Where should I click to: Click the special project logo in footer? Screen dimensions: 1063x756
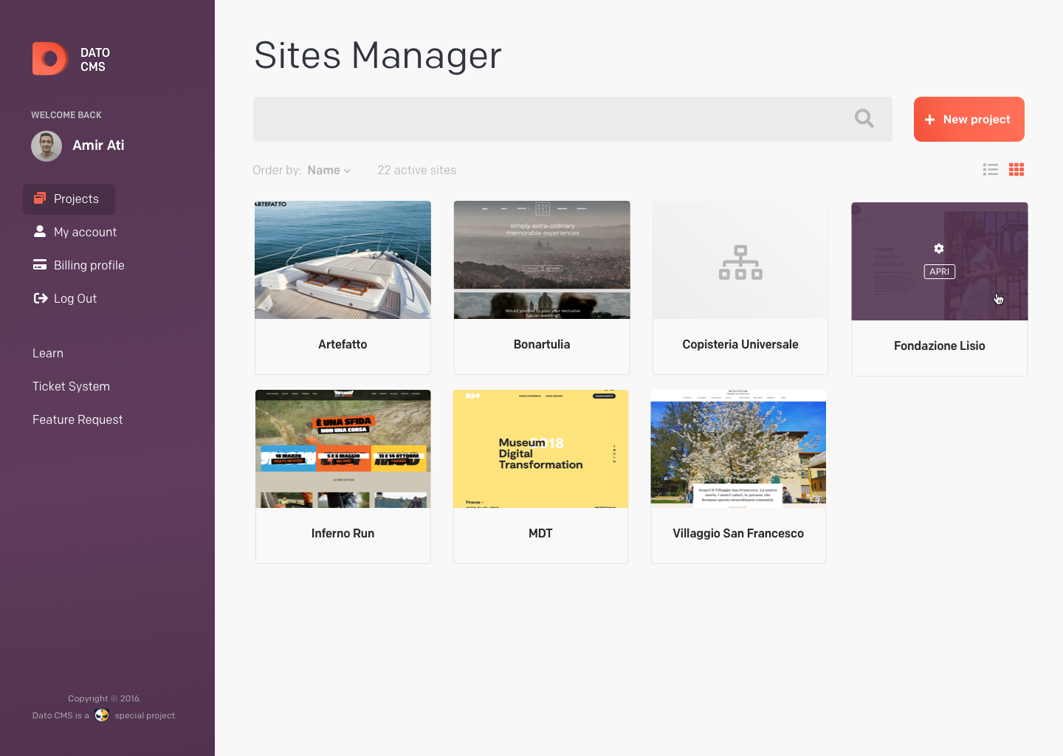pyautogui.click(x=102, y=715)
